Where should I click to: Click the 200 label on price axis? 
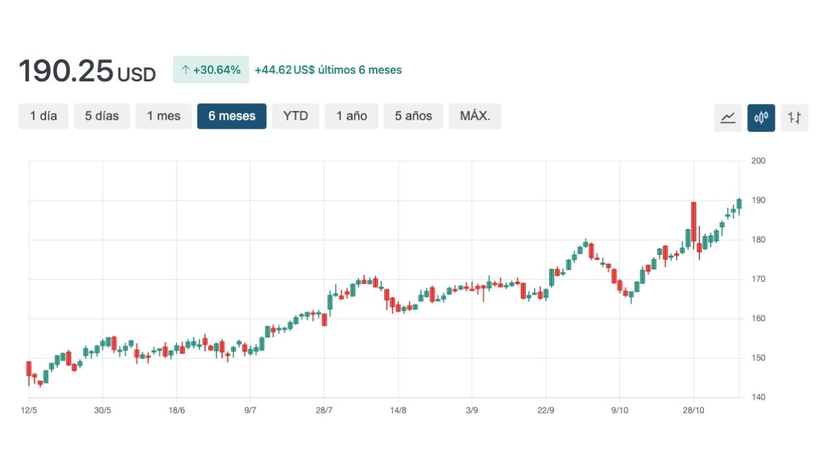[758, 161]
